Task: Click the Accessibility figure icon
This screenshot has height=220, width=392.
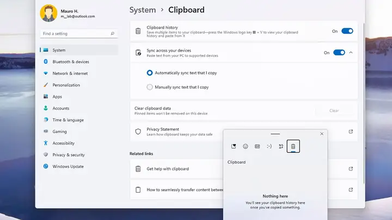Action: click(46, 143)
